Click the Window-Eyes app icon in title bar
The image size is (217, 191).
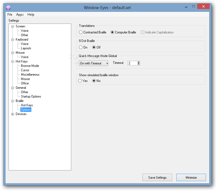click(8, 7)
